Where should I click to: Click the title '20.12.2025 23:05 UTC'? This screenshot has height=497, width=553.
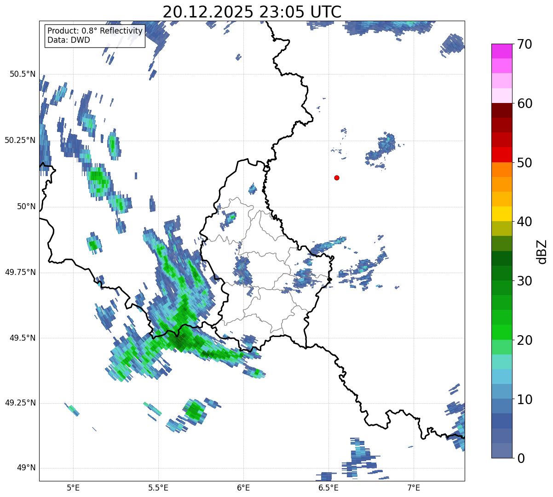click(x=252, y=11)
